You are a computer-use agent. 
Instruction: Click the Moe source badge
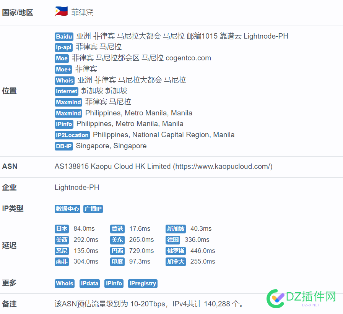pyautogui.click(x=62, y=58)
